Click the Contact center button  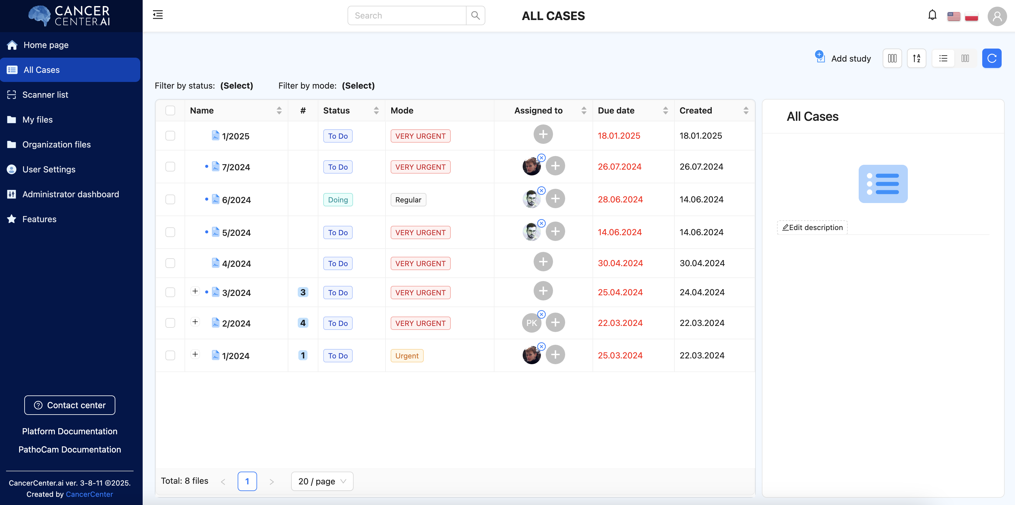(x=70, y=405)
